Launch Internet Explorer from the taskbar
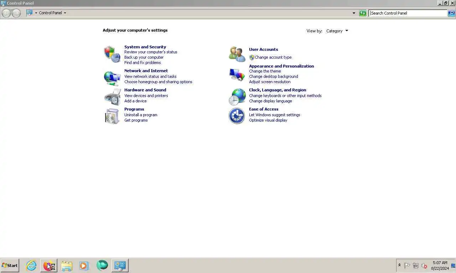This screenshot has width=456, height=273. tap(31, 265)
